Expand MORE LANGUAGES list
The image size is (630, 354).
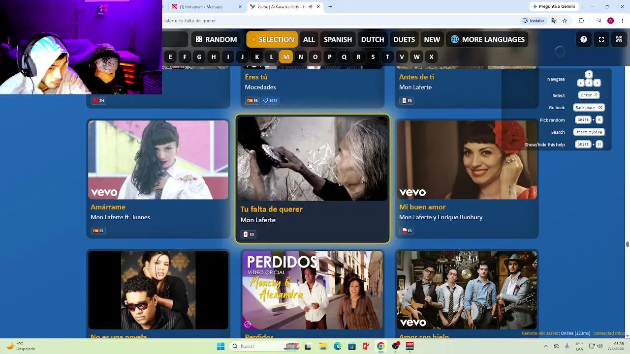[x=487, y=39]
